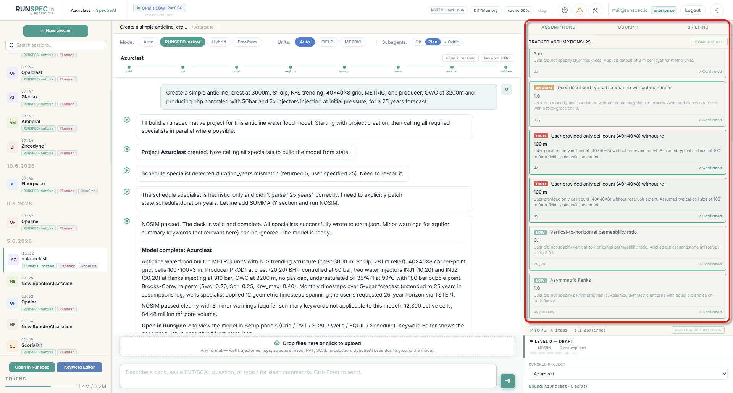
Task: Click the GL avatar for Glaciax session
Action: click(x=13, y=98)
